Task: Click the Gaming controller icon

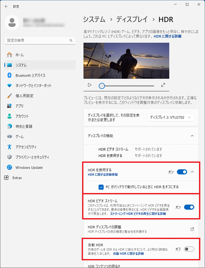Action: (x=9, y=137)
